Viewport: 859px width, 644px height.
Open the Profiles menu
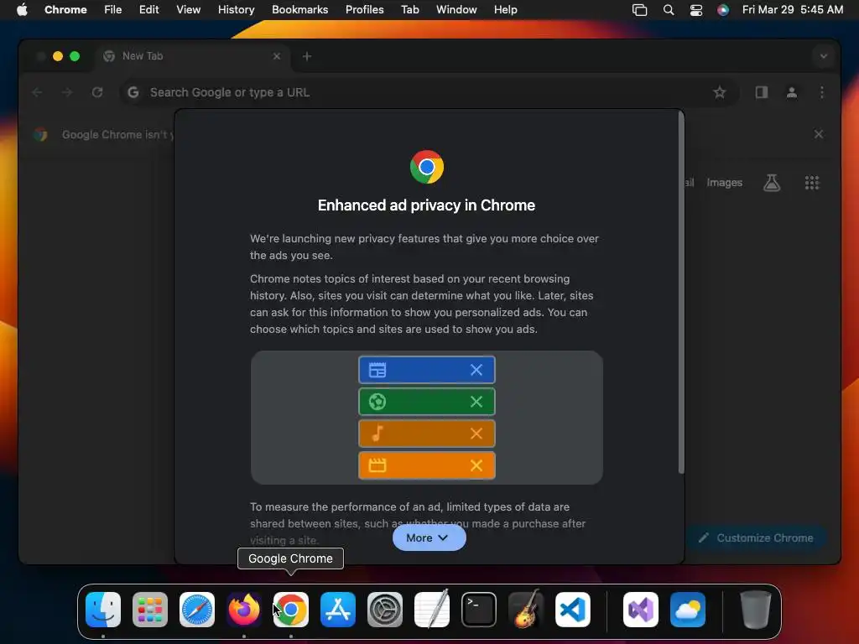[364, 10]
